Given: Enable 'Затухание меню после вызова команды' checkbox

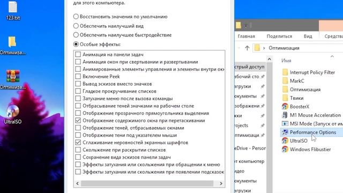Looking at the screenshot, I should (78, 99).
